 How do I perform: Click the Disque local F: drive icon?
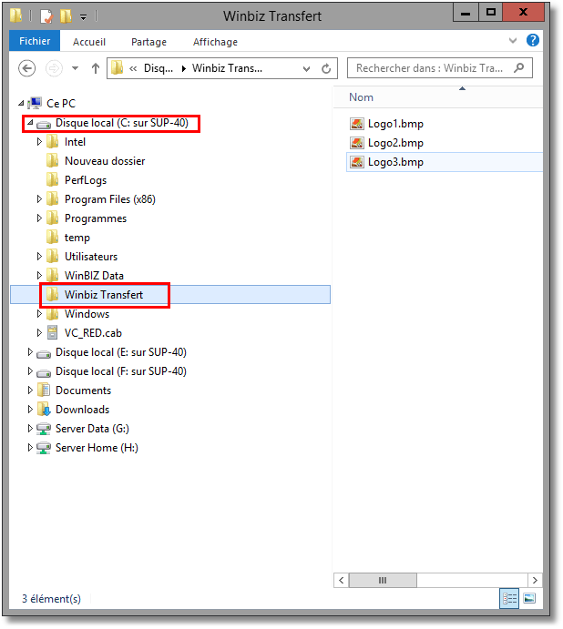point(44,373)
